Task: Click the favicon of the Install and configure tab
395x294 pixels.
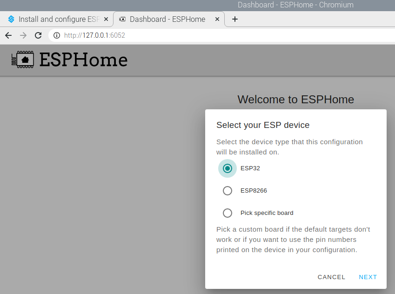Action: pyautogui.click(x=11, y=19)
